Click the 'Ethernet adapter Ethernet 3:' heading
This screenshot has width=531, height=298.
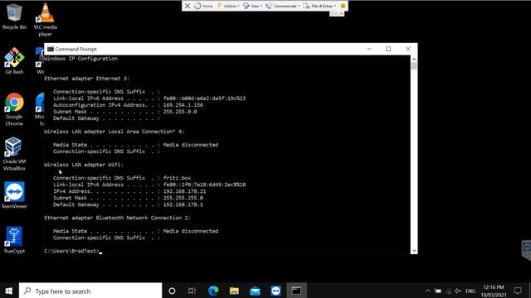point(86,79)
